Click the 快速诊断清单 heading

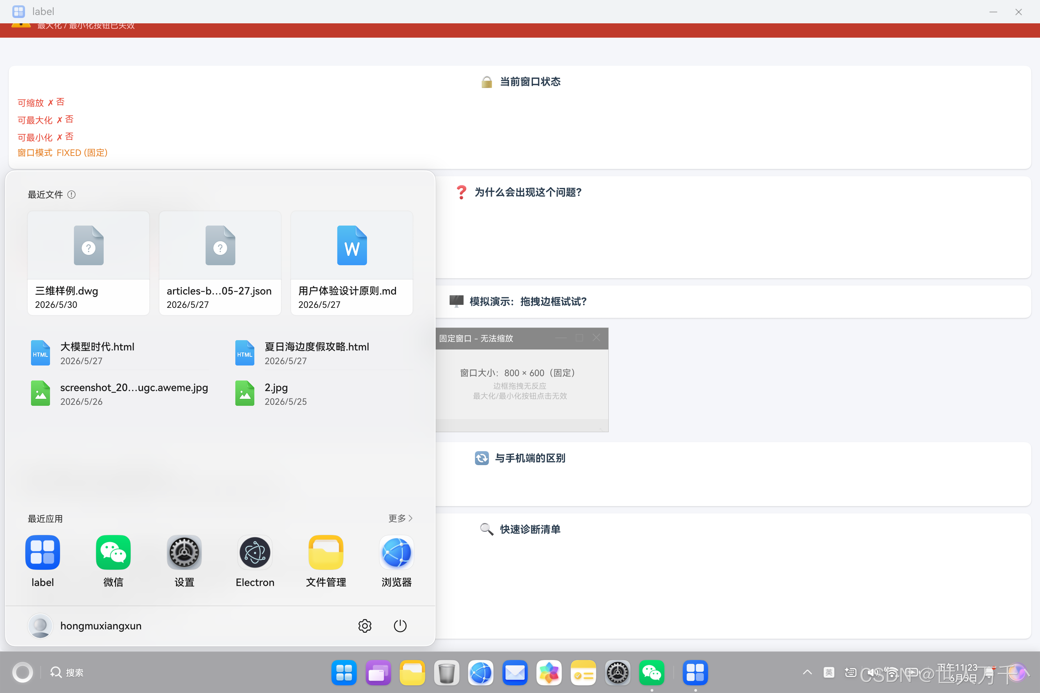(x=530, y=529)
